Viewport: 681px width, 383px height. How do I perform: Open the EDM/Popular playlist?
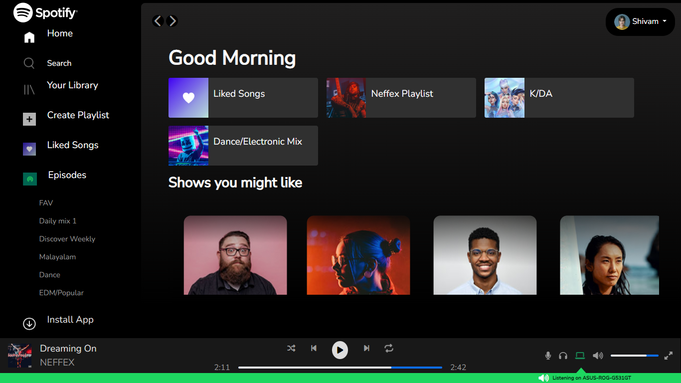pyautogui.click(x=61, y=293)
